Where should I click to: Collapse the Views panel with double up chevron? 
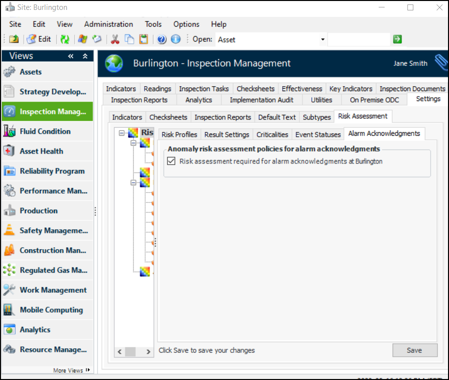85,56
